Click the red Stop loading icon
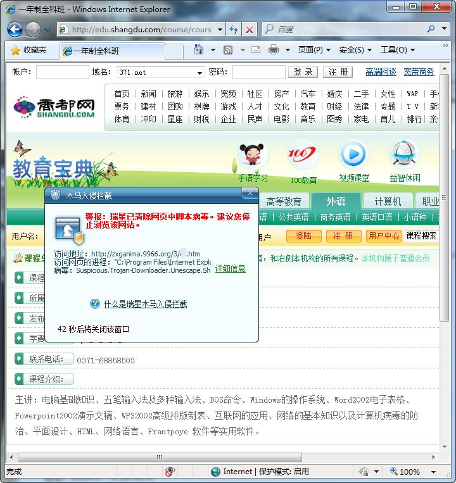 click(250, 29)
